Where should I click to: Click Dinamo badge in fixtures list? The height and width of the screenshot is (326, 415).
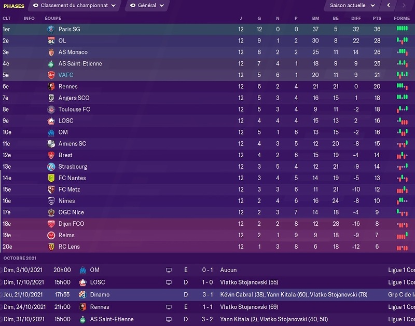pyautogui.click(x=82, y=294)
